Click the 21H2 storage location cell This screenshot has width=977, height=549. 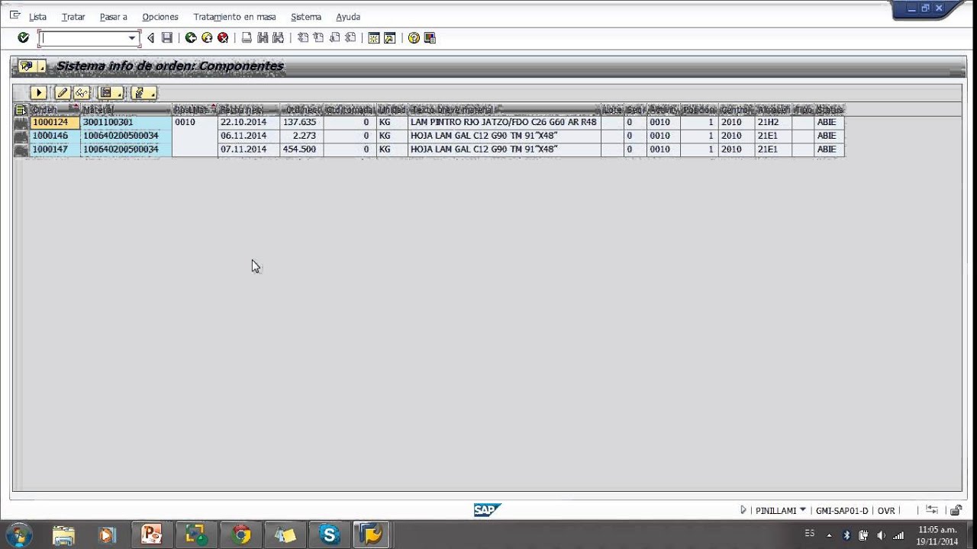point(773,122)
